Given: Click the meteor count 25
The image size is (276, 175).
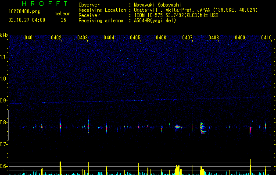Looking at the screenshot, I should (64, 20).
